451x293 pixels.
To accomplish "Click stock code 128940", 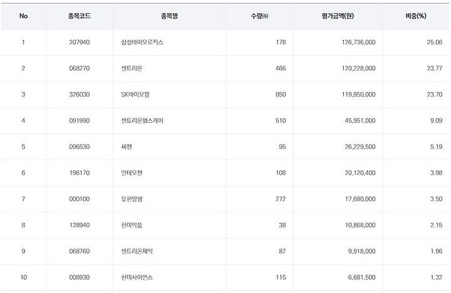I will (80, 225).
